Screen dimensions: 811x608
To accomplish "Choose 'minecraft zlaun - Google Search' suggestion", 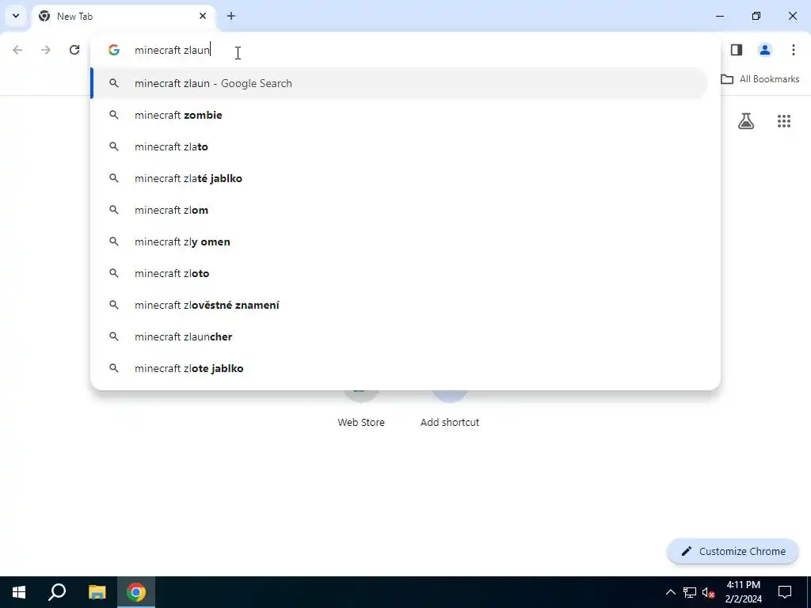I will point(399,83).
